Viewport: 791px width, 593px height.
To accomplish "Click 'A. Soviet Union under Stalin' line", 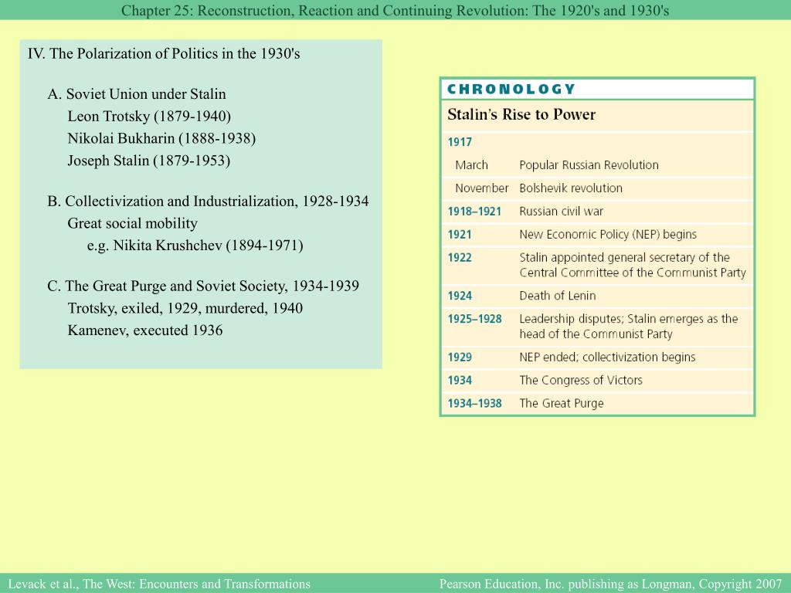I will point(137,93).
